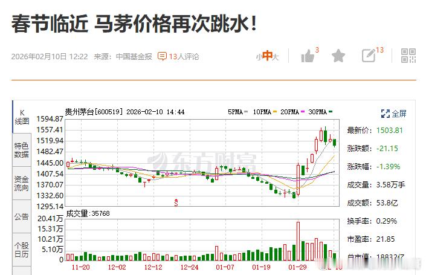The width and height of the screenshot is (426, 275).
Task: Click the 10PMA legend label
Action: (262, 112)
